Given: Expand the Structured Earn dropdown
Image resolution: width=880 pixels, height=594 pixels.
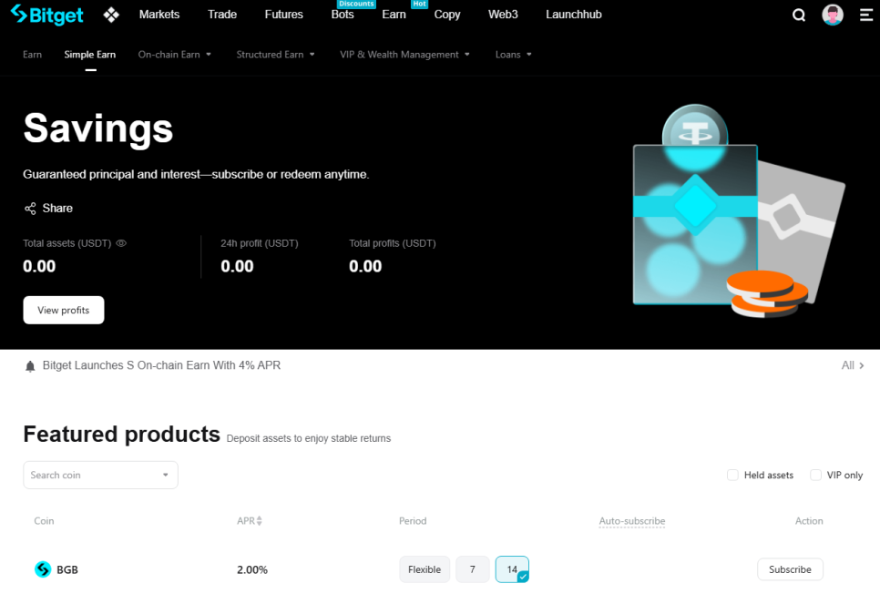Looking at the screenshot, I should 275,55.
